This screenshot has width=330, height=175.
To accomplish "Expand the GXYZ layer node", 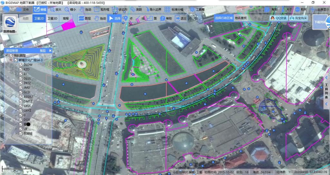I will point(16,111).
